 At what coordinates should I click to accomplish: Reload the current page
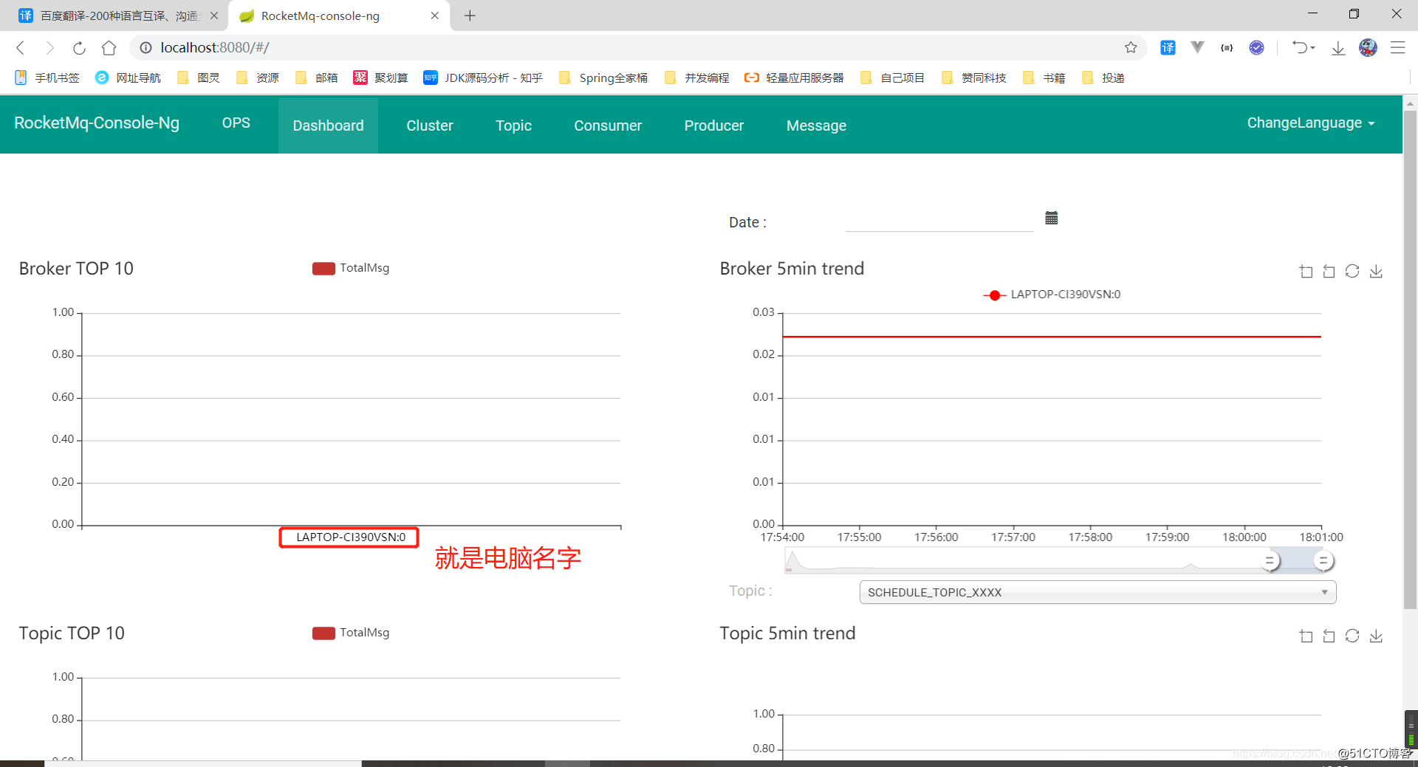coord(79,48)
